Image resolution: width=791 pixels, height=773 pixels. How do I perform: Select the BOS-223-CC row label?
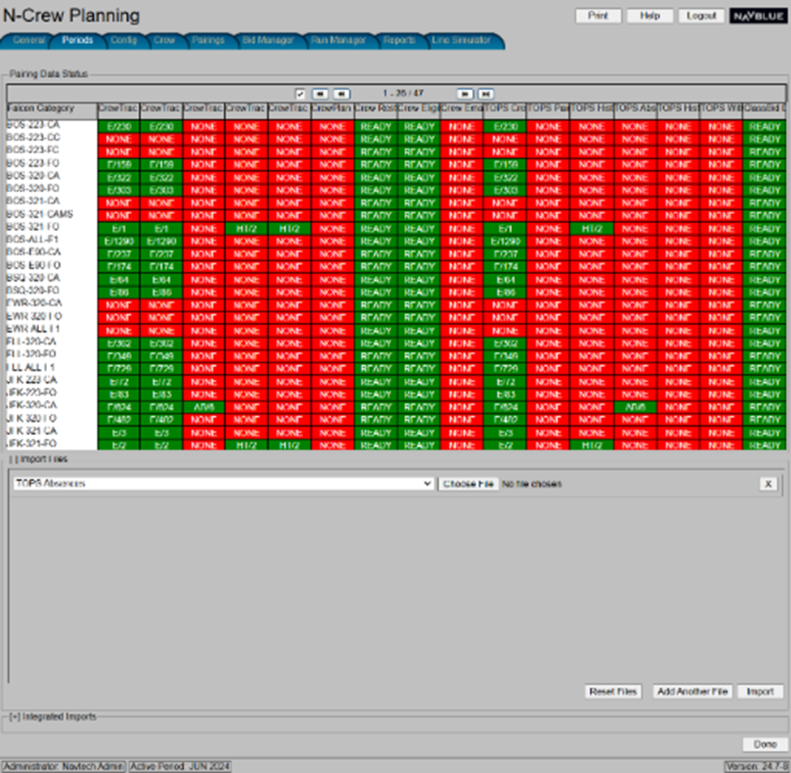coord(33,137)
